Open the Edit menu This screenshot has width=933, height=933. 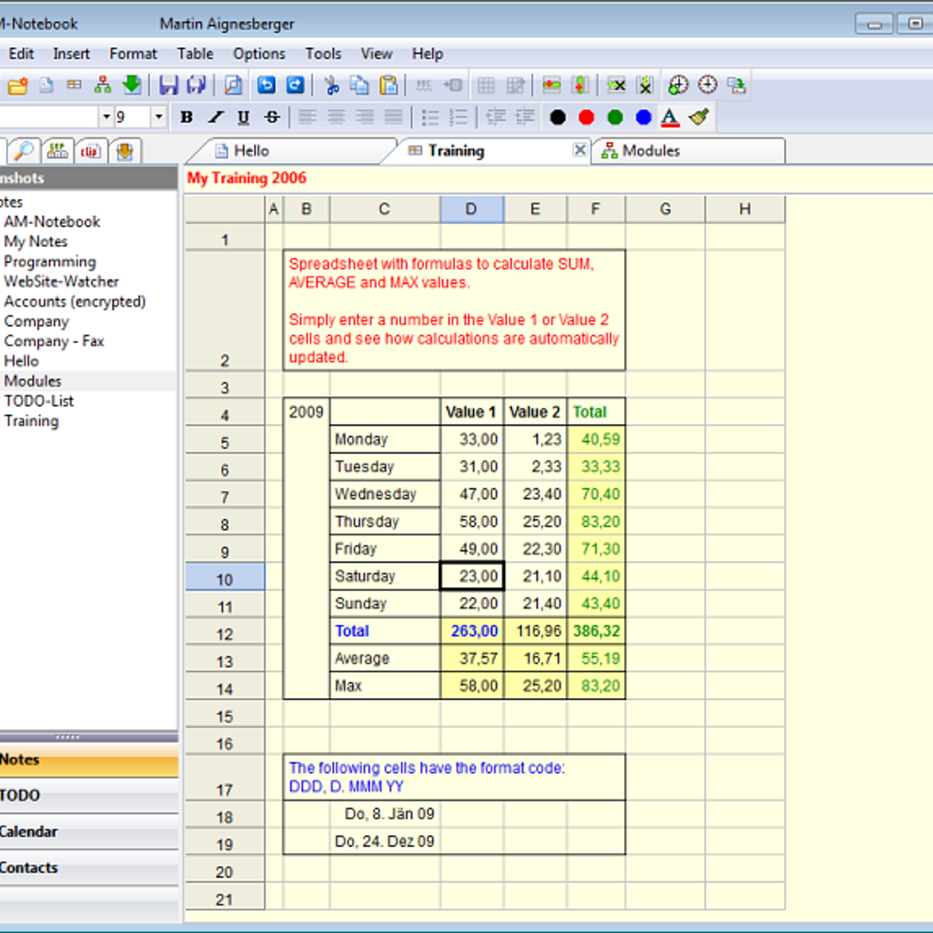click(x=21, y=54)
